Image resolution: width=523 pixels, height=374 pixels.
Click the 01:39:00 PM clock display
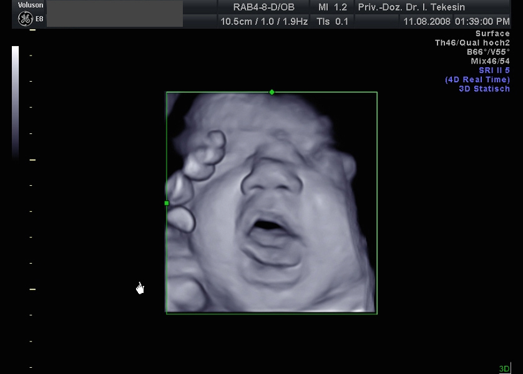pos(482,21)
